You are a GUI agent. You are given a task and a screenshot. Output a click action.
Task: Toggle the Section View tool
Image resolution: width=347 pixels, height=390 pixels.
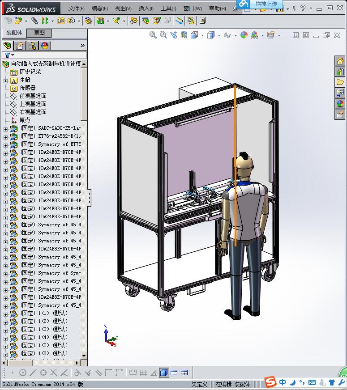click(184, 35)
